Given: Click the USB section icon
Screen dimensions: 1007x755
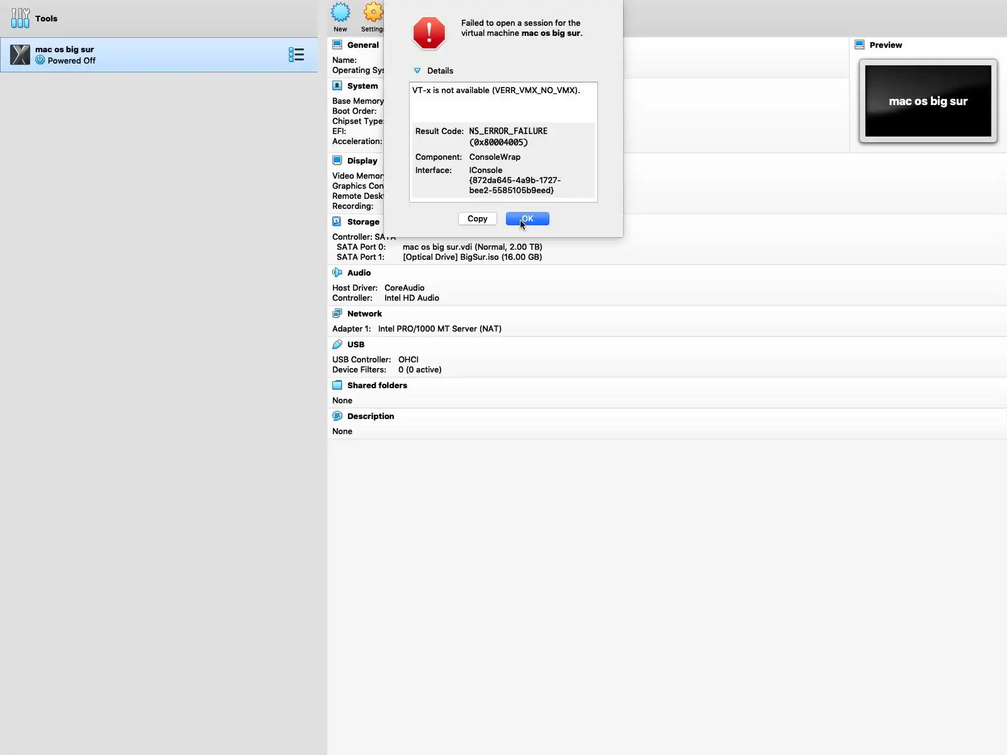Looking at the screenshot, I should click(x=337, y=344).
